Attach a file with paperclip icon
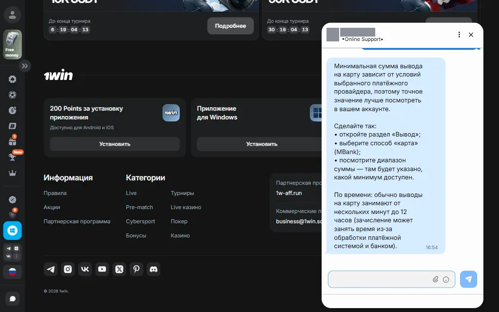Viewport: 499px width, 312px height. 435,279
